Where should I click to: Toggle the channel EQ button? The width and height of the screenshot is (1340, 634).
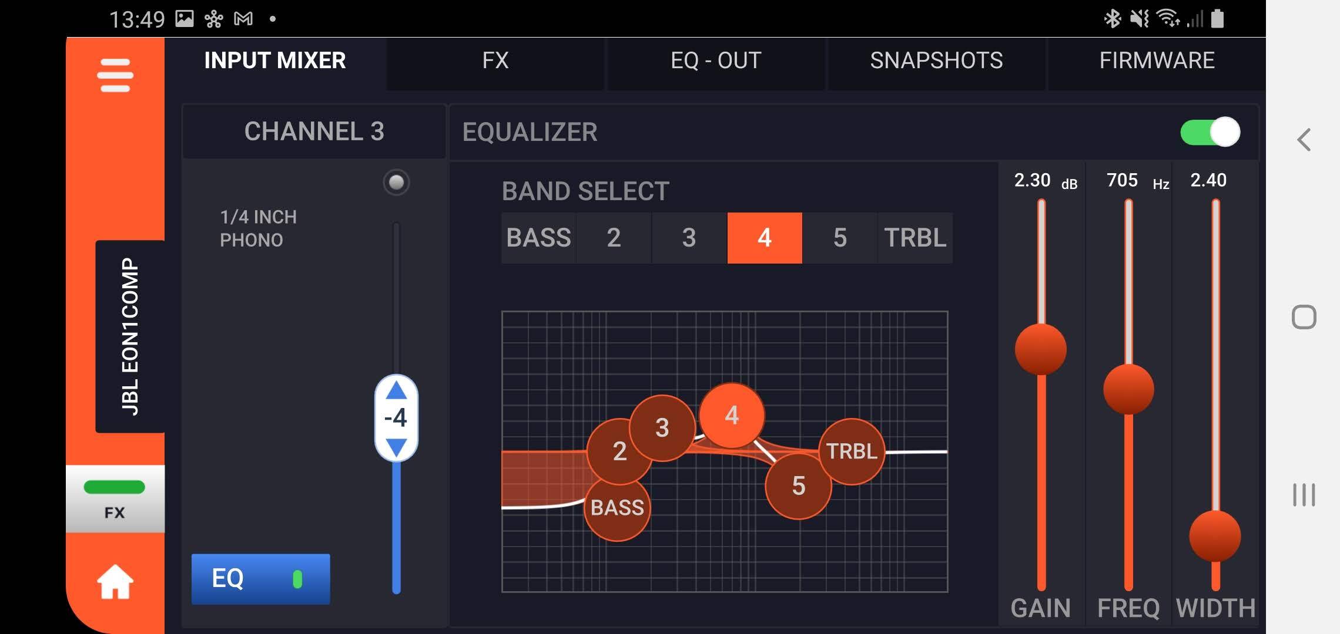coord(260,579)
